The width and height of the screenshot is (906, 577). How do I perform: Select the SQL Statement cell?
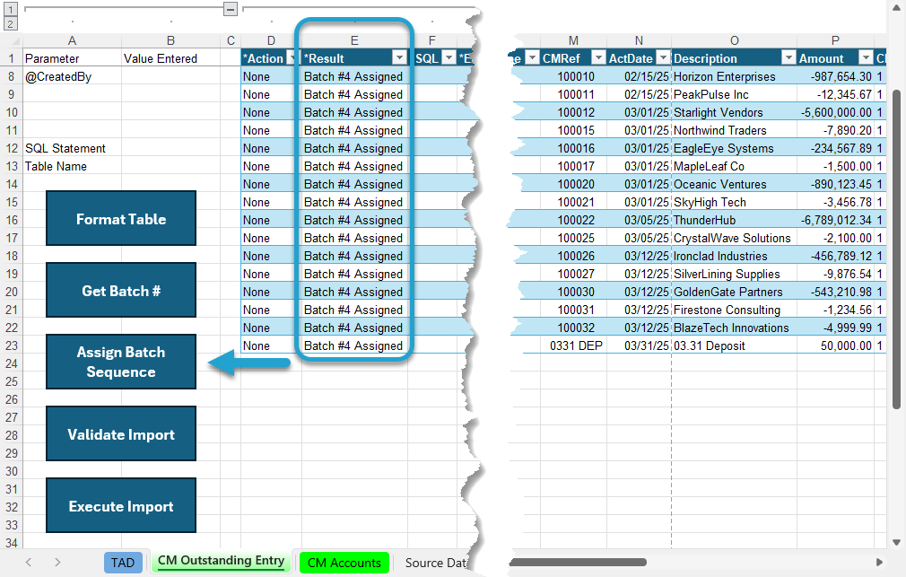point(73,148)
